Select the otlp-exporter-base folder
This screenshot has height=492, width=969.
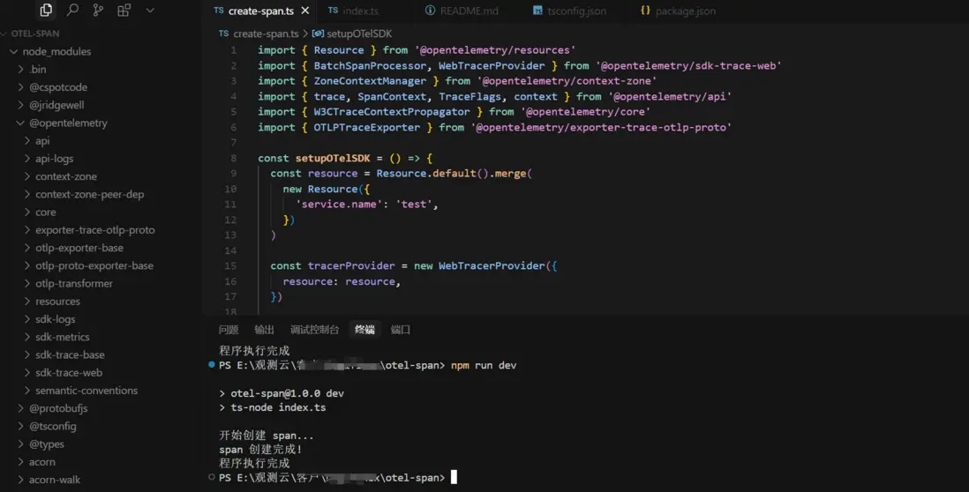[x=79, y=248]
